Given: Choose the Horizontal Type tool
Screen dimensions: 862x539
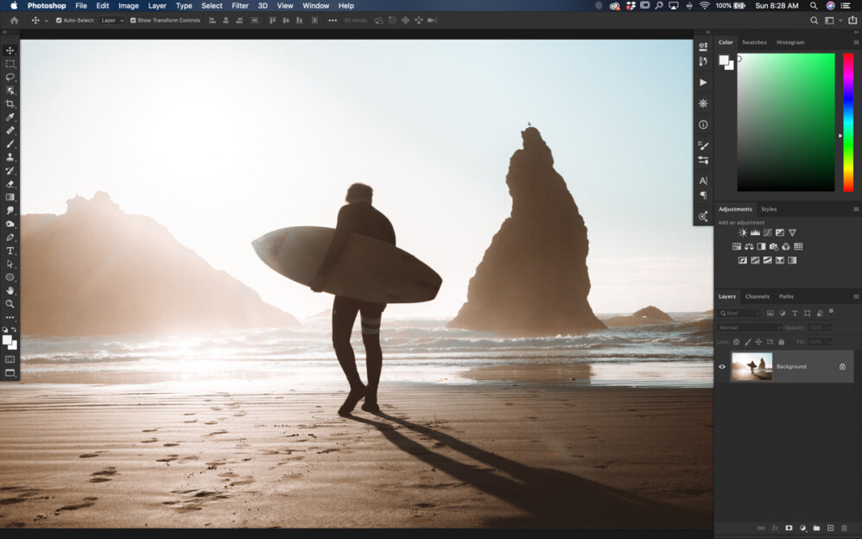Looking at the screenshot, I should [x=10, y=250].
